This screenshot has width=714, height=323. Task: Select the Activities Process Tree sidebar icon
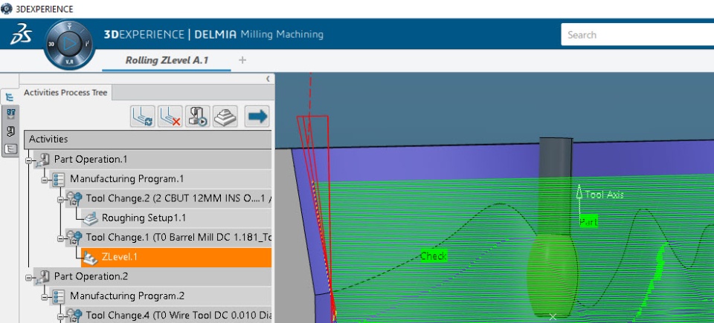pyautogui.click(x=10, y=97)
